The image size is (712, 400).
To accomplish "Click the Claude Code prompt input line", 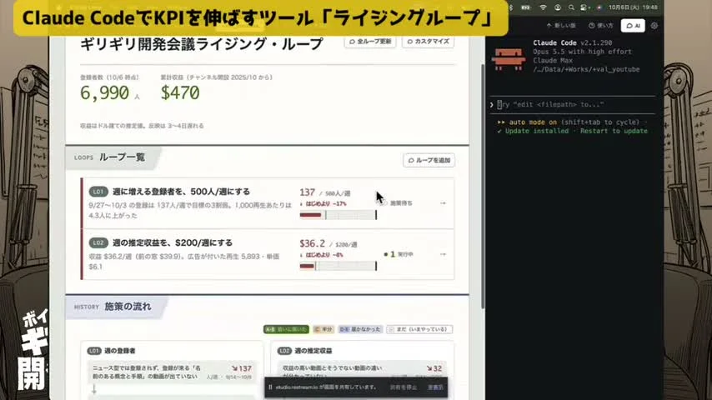I will click(x=573, y=104).
